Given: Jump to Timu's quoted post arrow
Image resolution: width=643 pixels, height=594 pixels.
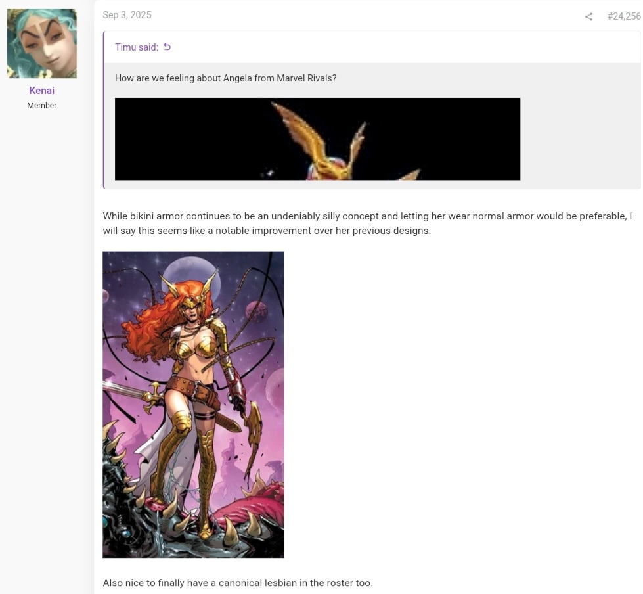Looking at the screenshot, I should click(167, 47).
